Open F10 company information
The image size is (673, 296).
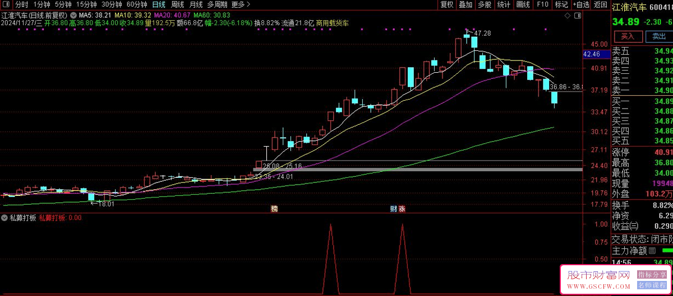coord(542,4)
